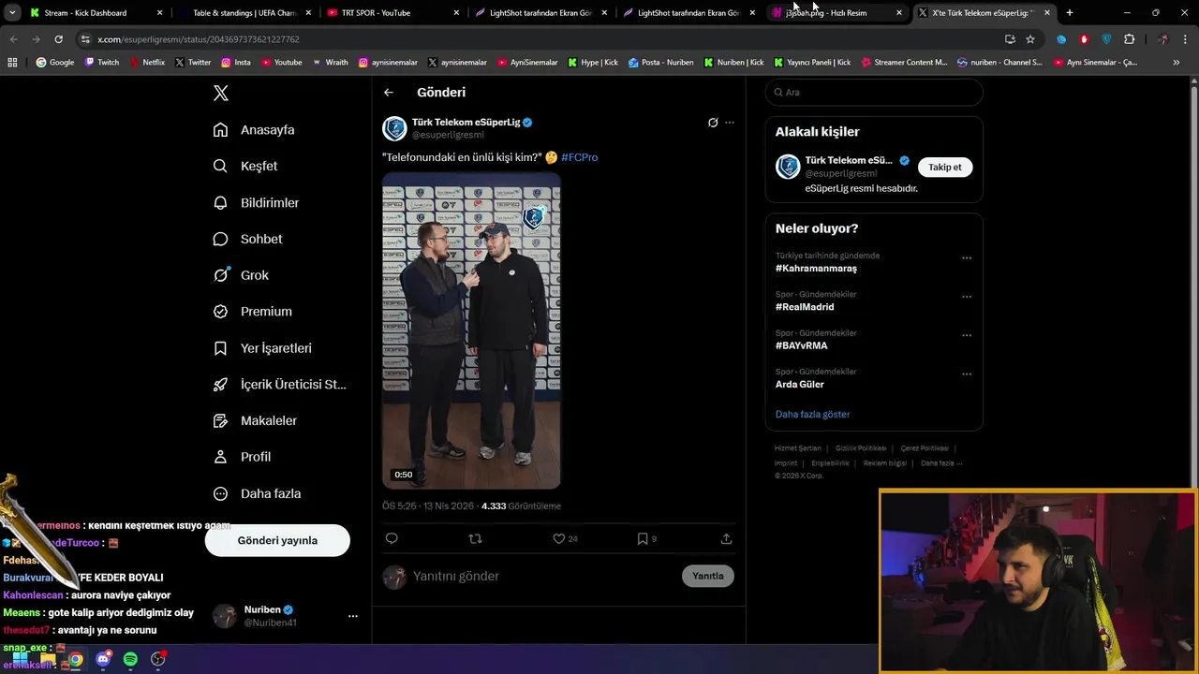Screen dimensions: 1199x674
Task: Click the reply speech-bubble icon under the post
Action: point(392,538)
